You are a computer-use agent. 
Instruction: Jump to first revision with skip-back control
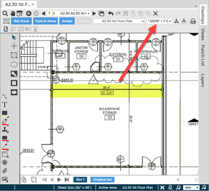pyautogui.click(x=45, y=179)
